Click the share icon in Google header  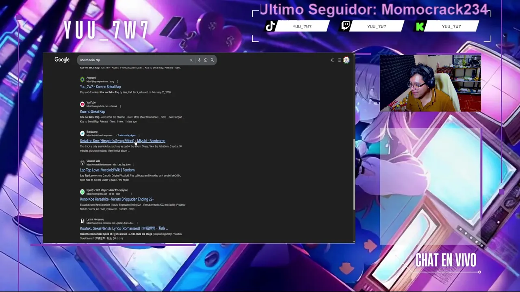tap(332, 60)
